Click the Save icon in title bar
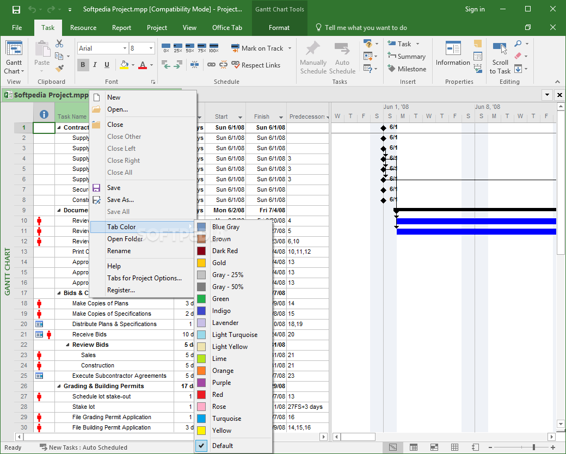 16,9
